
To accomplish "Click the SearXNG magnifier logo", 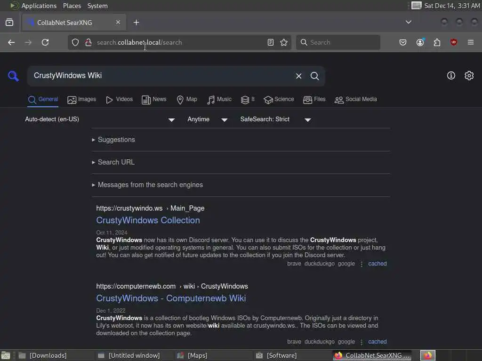I will click(13, 76).
